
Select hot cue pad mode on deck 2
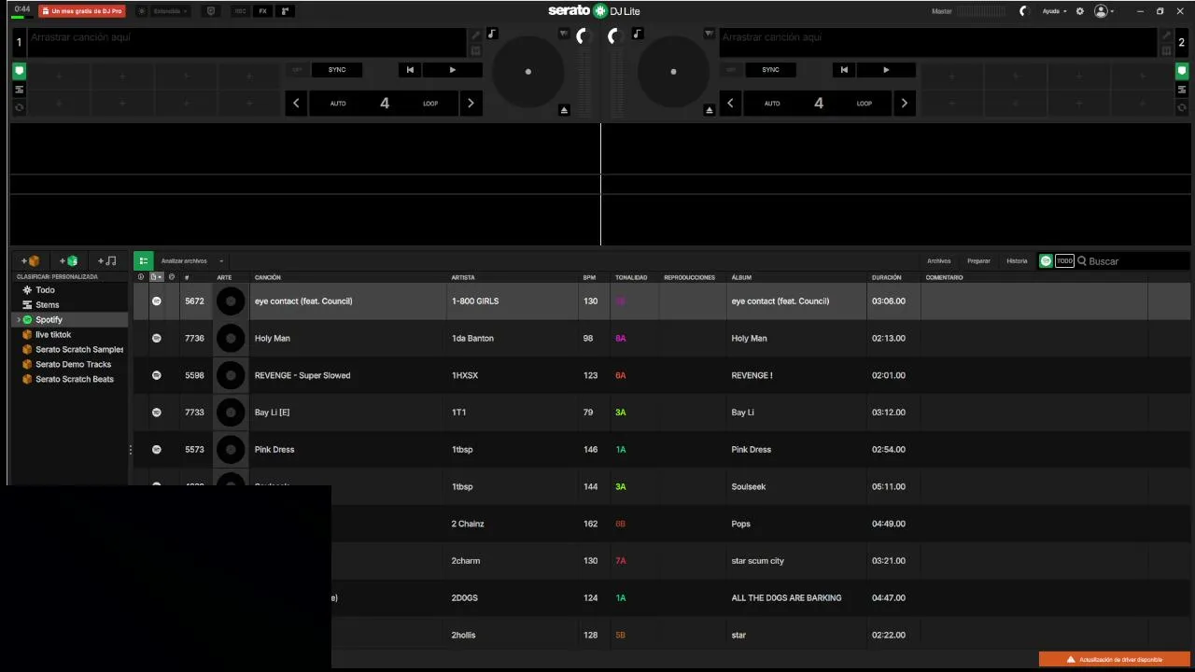(1182, 71)
